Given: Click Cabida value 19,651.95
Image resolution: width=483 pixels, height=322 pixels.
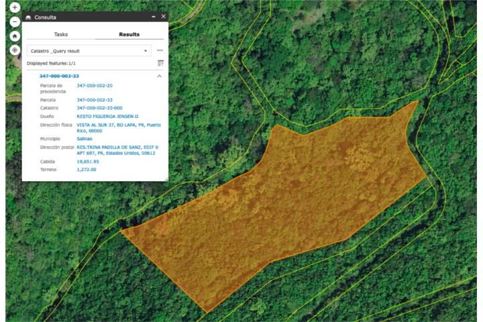Looking at the screenshot, I should tap(88, 162).
